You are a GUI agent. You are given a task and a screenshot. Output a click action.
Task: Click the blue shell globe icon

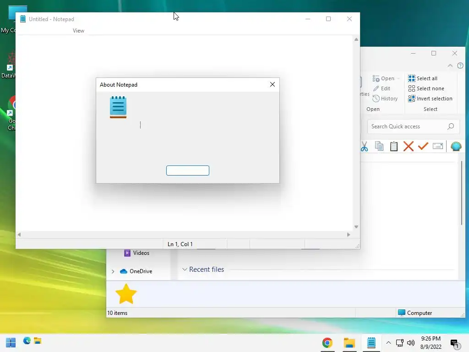456,146
